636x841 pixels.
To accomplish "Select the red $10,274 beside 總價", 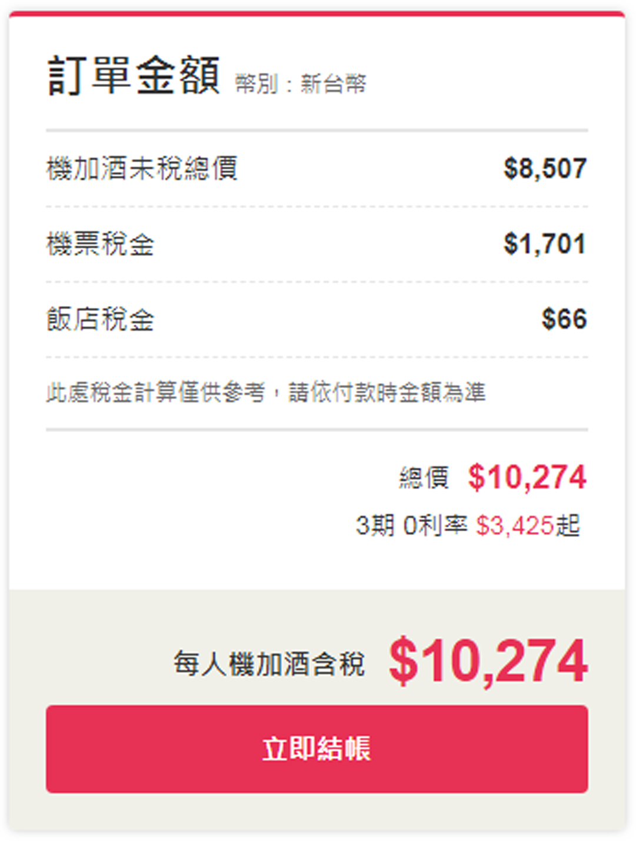I will [x=527, y=477].
